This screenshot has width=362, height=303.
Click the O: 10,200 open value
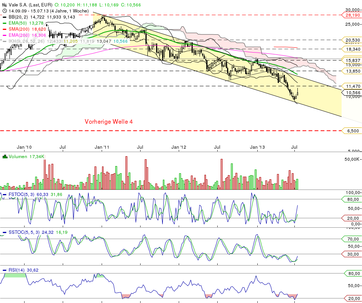point(65,5)
